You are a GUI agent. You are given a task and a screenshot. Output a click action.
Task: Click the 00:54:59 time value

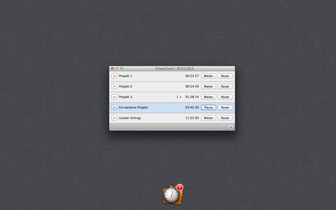[x=192, y=87]
